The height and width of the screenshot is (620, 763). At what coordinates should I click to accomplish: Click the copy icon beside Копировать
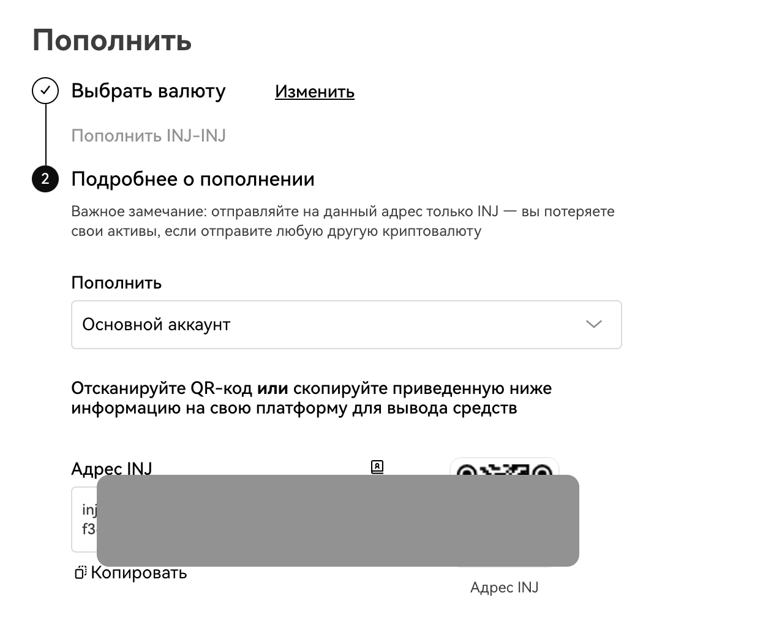[x=80, y=573]
